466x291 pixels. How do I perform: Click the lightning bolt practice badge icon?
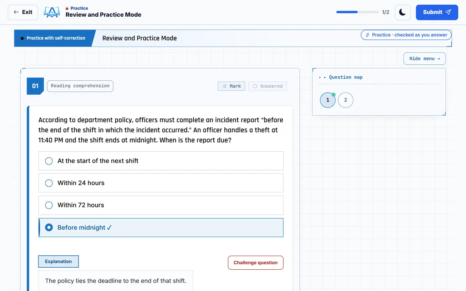pos(367,35)
